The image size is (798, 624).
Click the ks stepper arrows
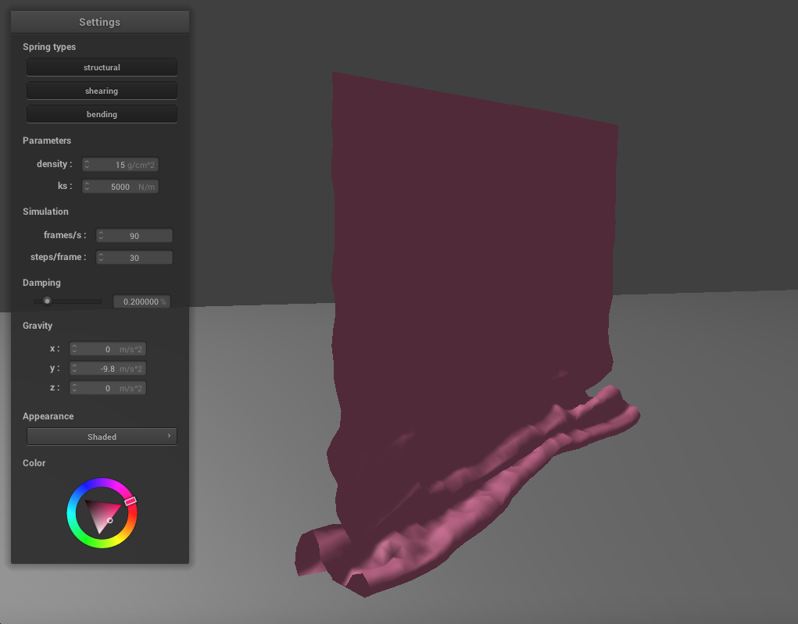point(88,187)
